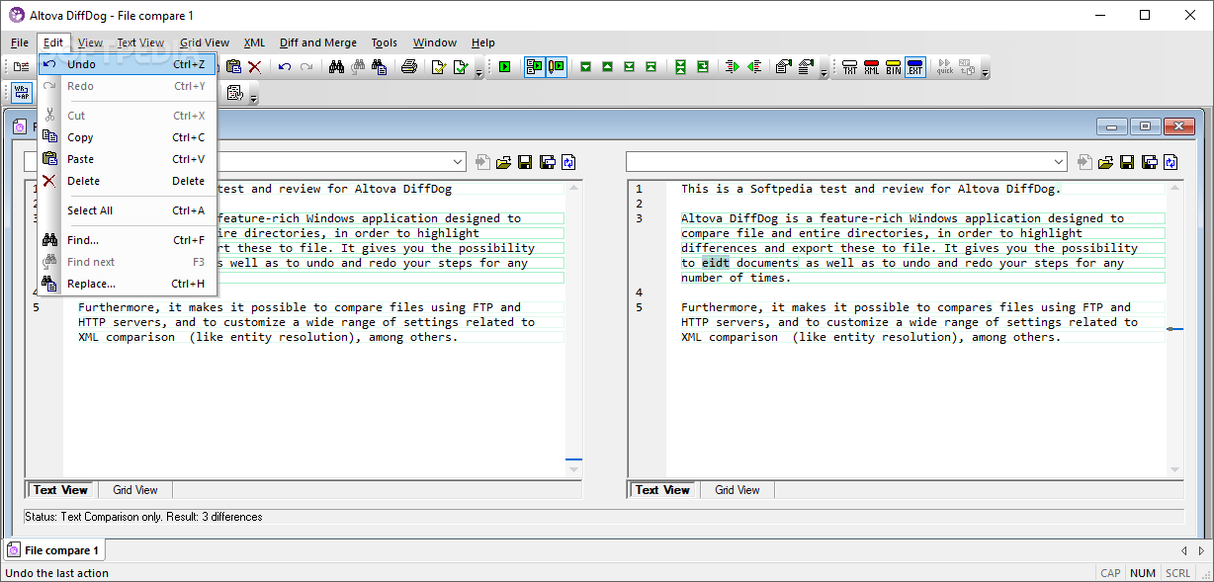
Task: Click the blue Undo arrow toolbar icon
Action: 285,66
